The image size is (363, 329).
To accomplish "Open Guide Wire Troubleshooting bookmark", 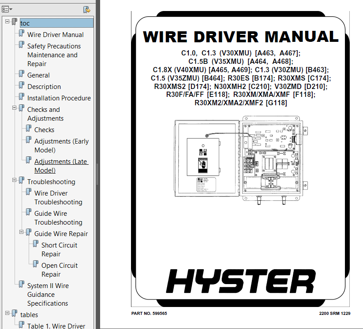I will point(58,218).
